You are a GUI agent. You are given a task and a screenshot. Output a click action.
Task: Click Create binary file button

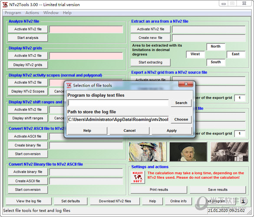28,145
